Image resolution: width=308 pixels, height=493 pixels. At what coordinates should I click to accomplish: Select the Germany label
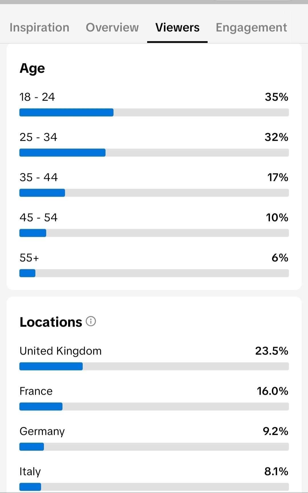[x=42, y=431]
